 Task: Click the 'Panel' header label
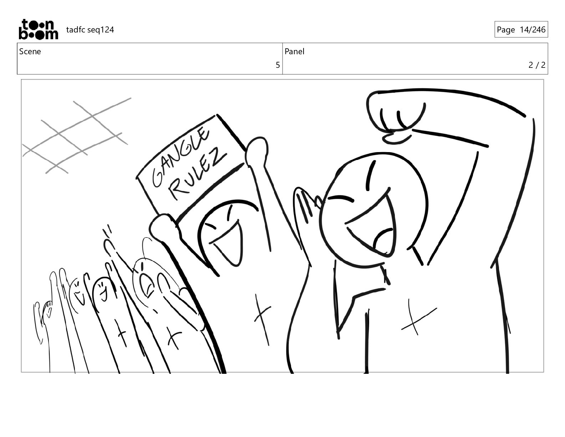tap(294, 51)
